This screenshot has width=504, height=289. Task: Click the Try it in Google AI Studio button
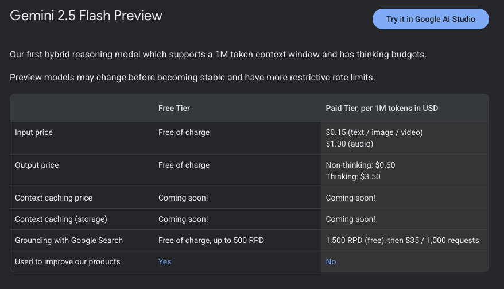431,19
